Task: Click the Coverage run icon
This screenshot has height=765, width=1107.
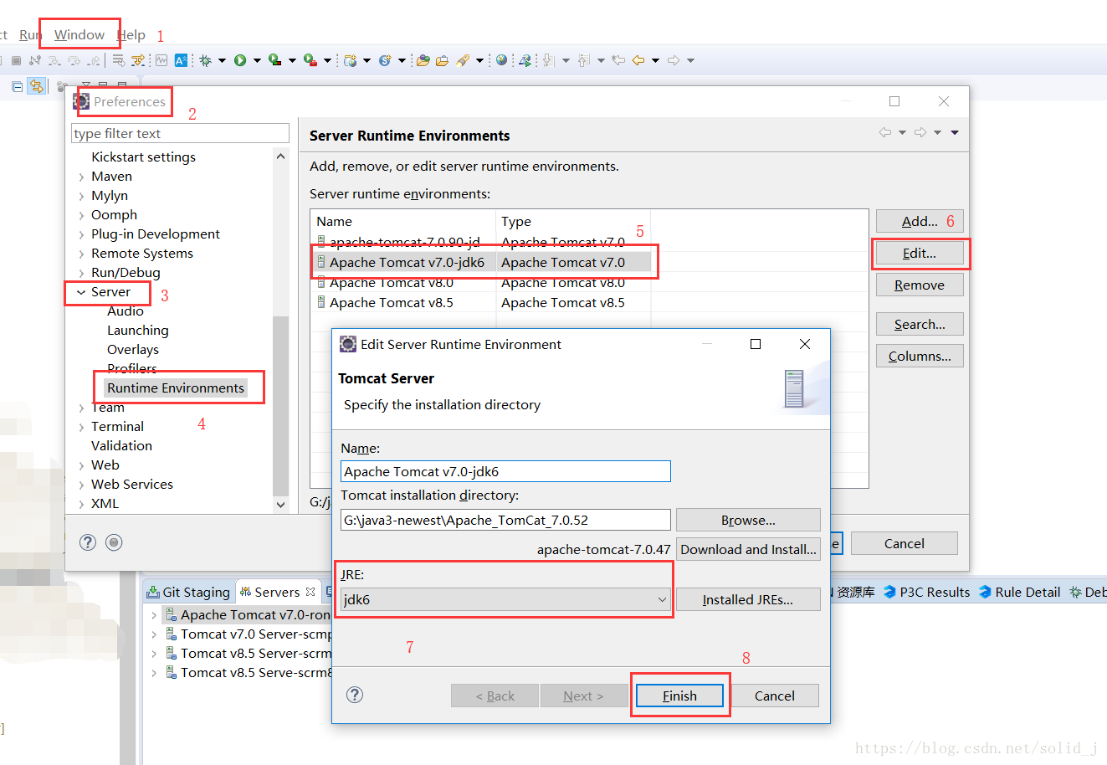Action: (x=274, y=60)
